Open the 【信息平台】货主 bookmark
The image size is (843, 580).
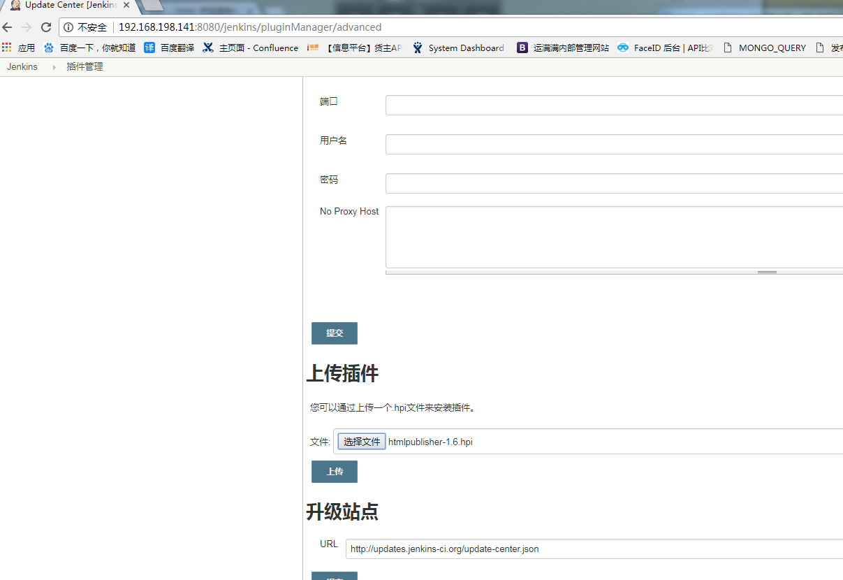tap(355, 48)
